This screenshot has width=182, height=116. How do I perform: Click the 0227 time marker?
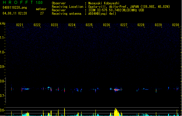tap(124, 25)
